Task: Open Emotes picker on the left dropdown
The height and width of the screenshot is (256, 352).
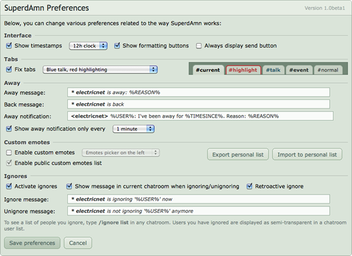Action: pyautogui.click(x=121, y=153)
